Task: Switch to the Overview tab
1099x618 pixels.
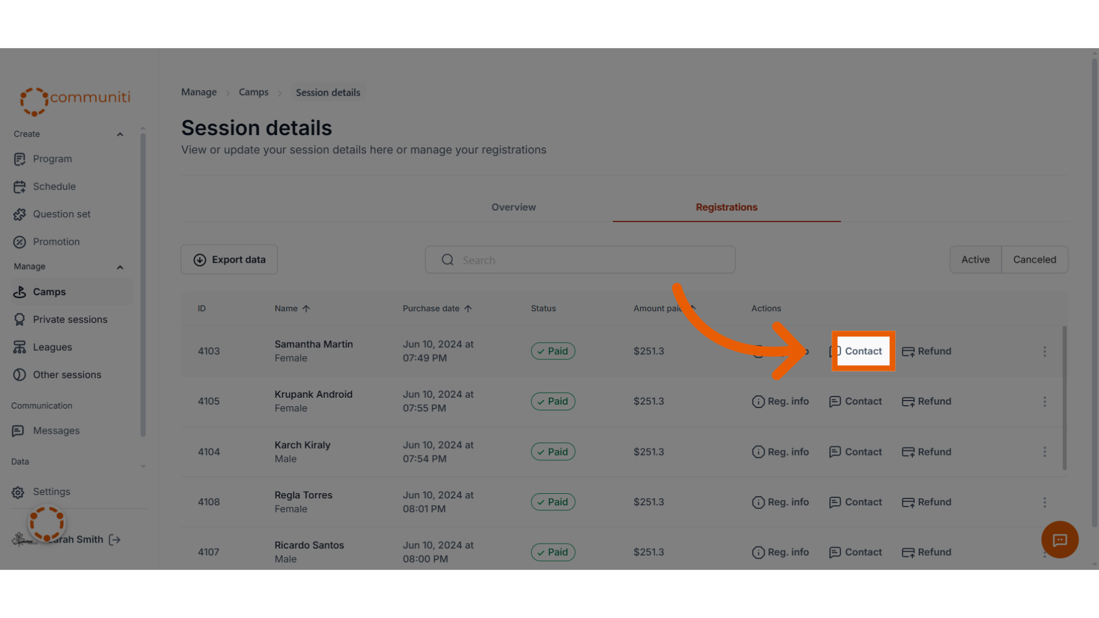Action: (513, 207)
